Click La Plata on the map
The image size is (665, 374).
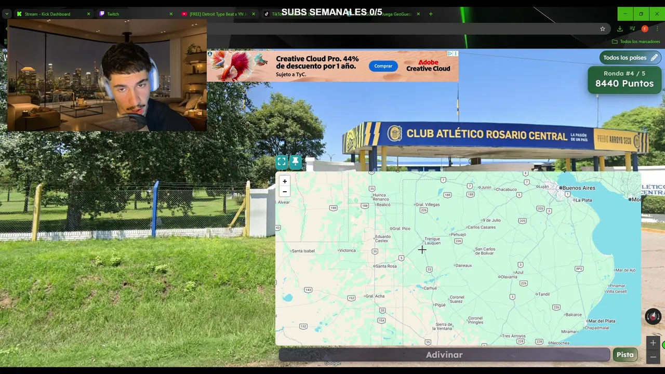(583, 200)
